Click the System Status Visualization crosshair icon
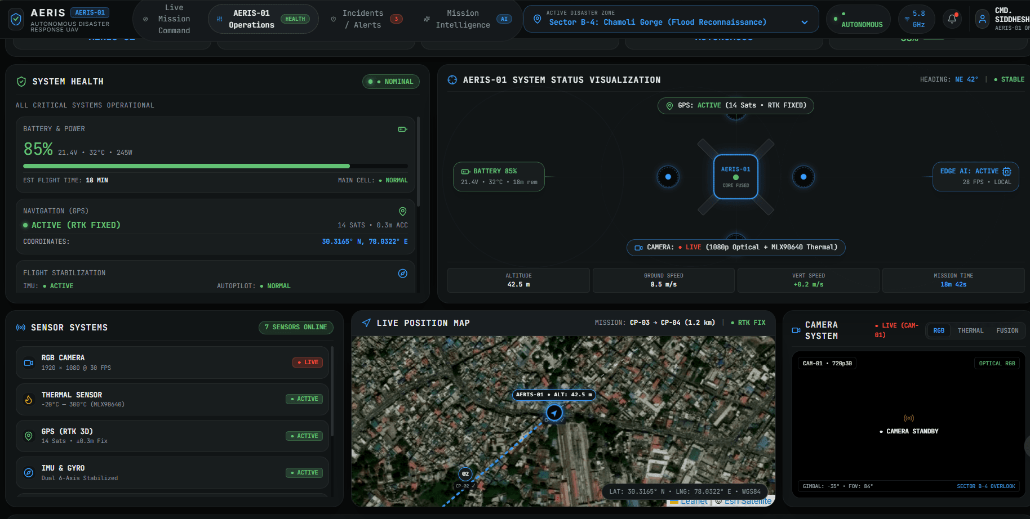The width and height of the screenshot is (1030, 519). coord(452,80)
